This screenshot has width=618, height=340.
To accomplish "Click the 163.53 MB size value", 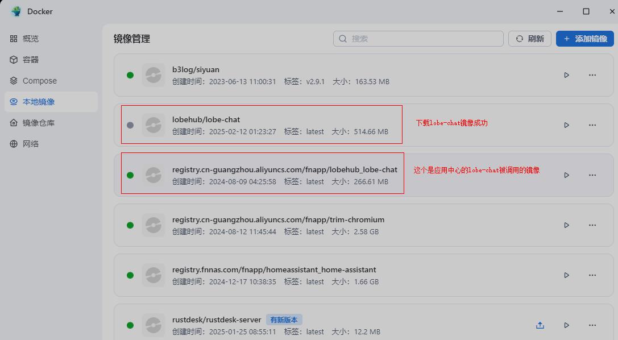I will pyautogui.click(x=372, y=81).
